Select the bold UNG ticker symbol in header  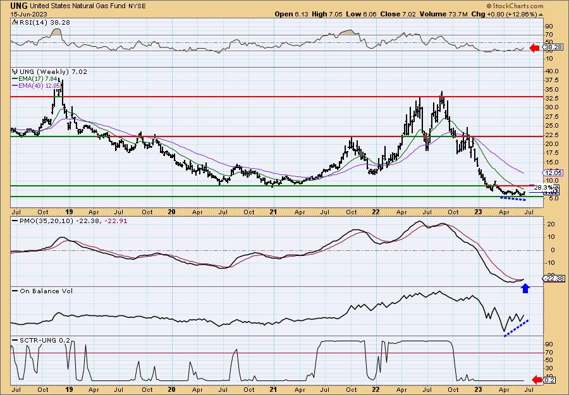click(19, 6)
